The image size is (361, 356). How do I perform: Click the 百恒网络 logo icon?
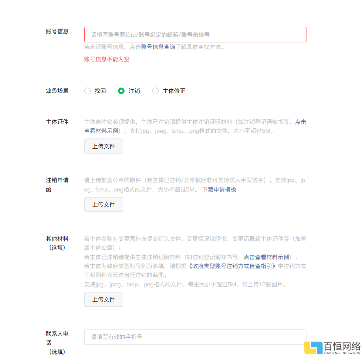[313, 347]
